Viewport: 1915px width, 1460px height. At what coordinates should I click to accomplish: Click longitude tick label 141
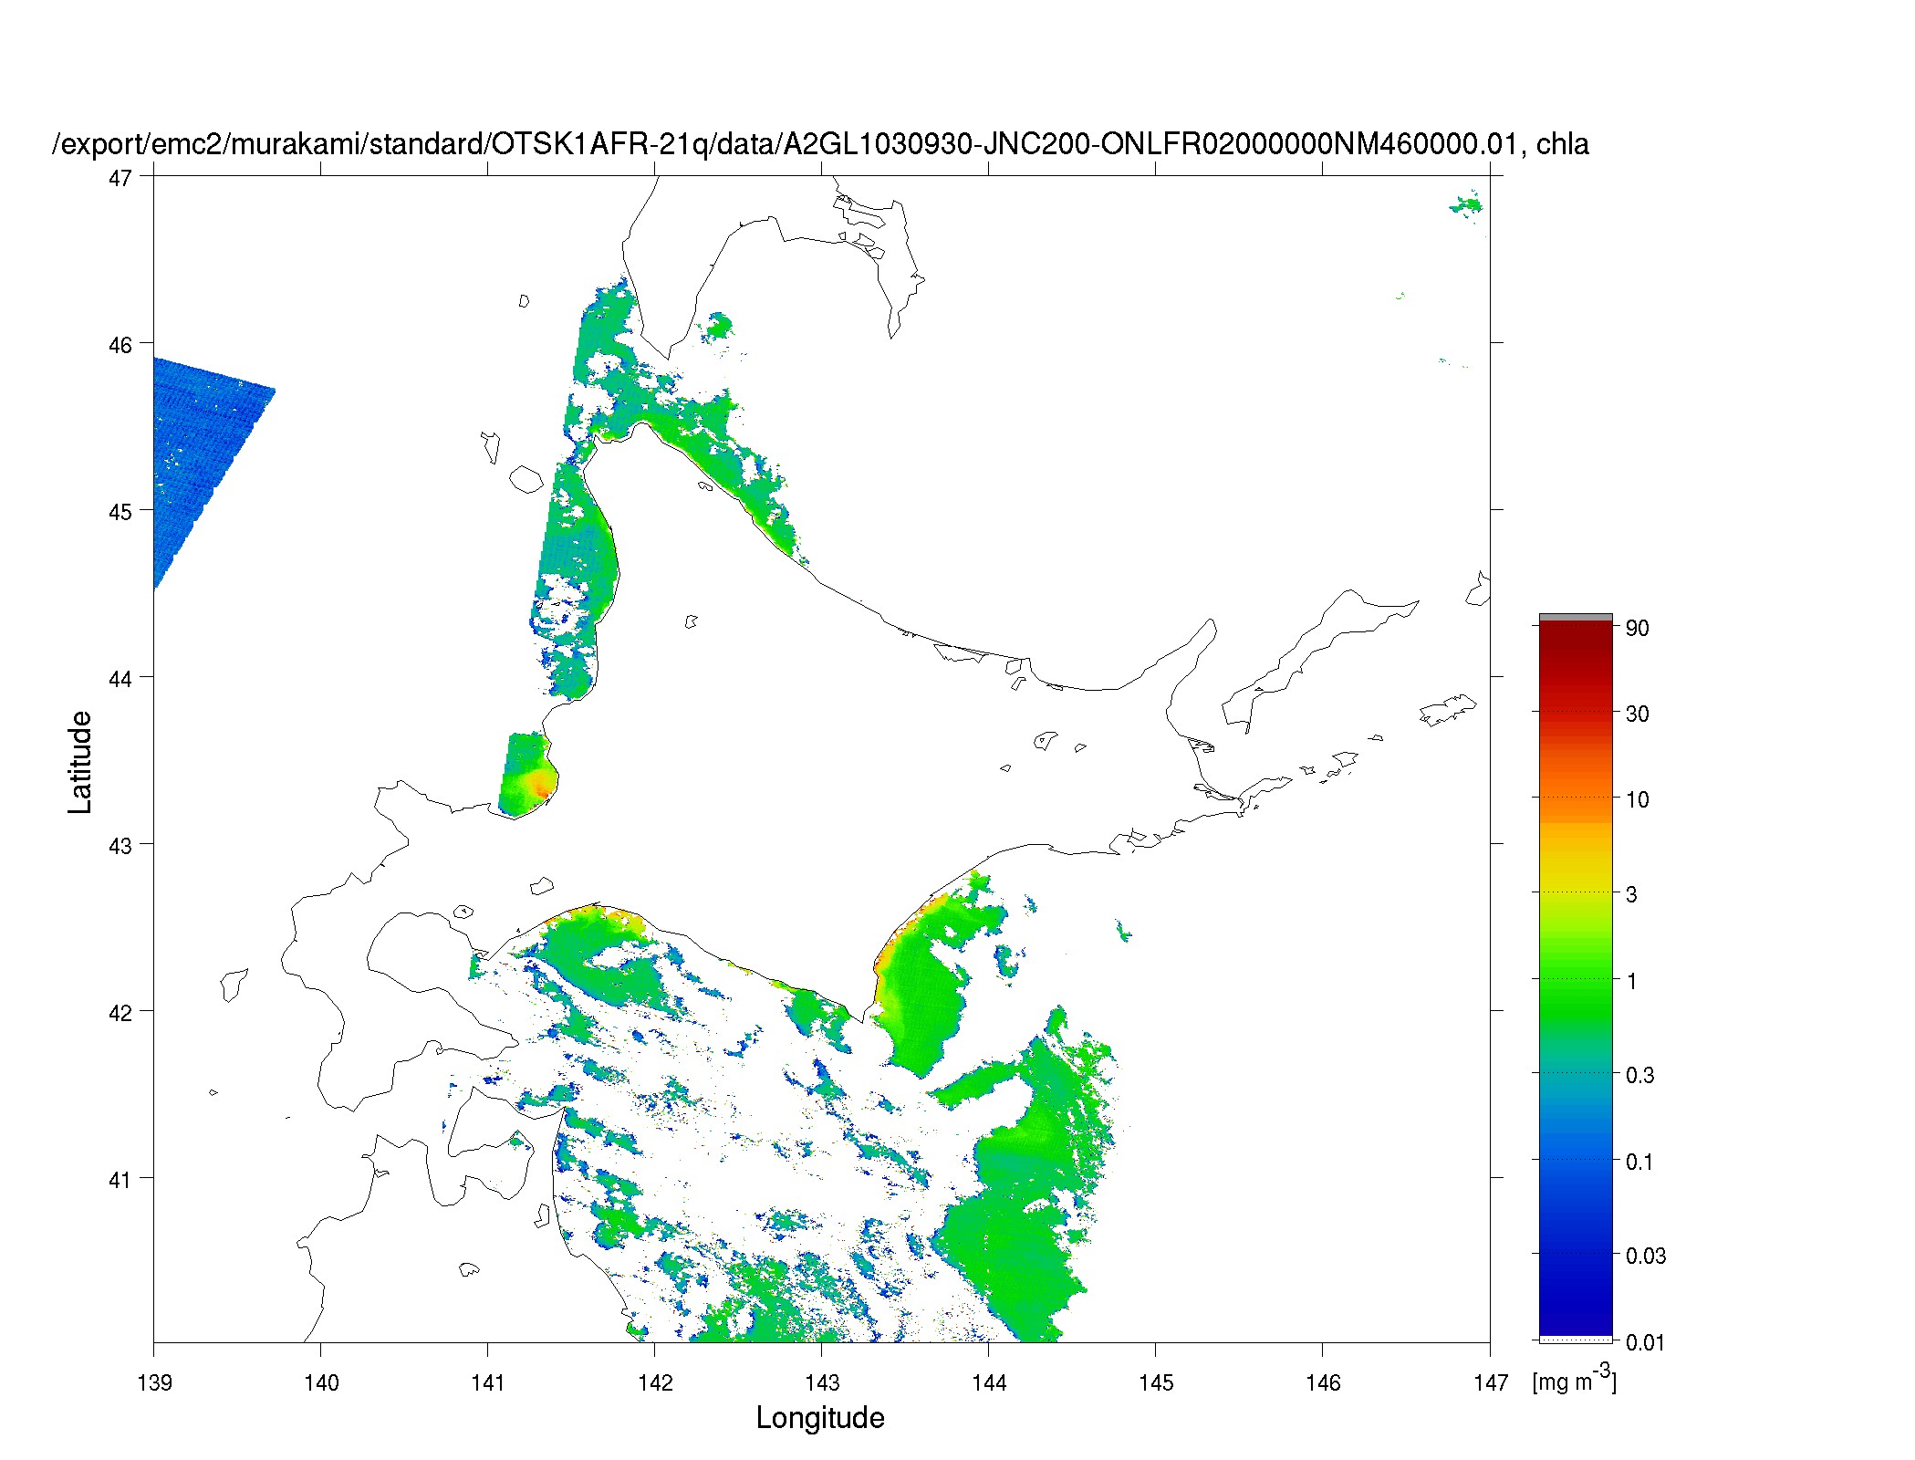[x=488, y=1382]
